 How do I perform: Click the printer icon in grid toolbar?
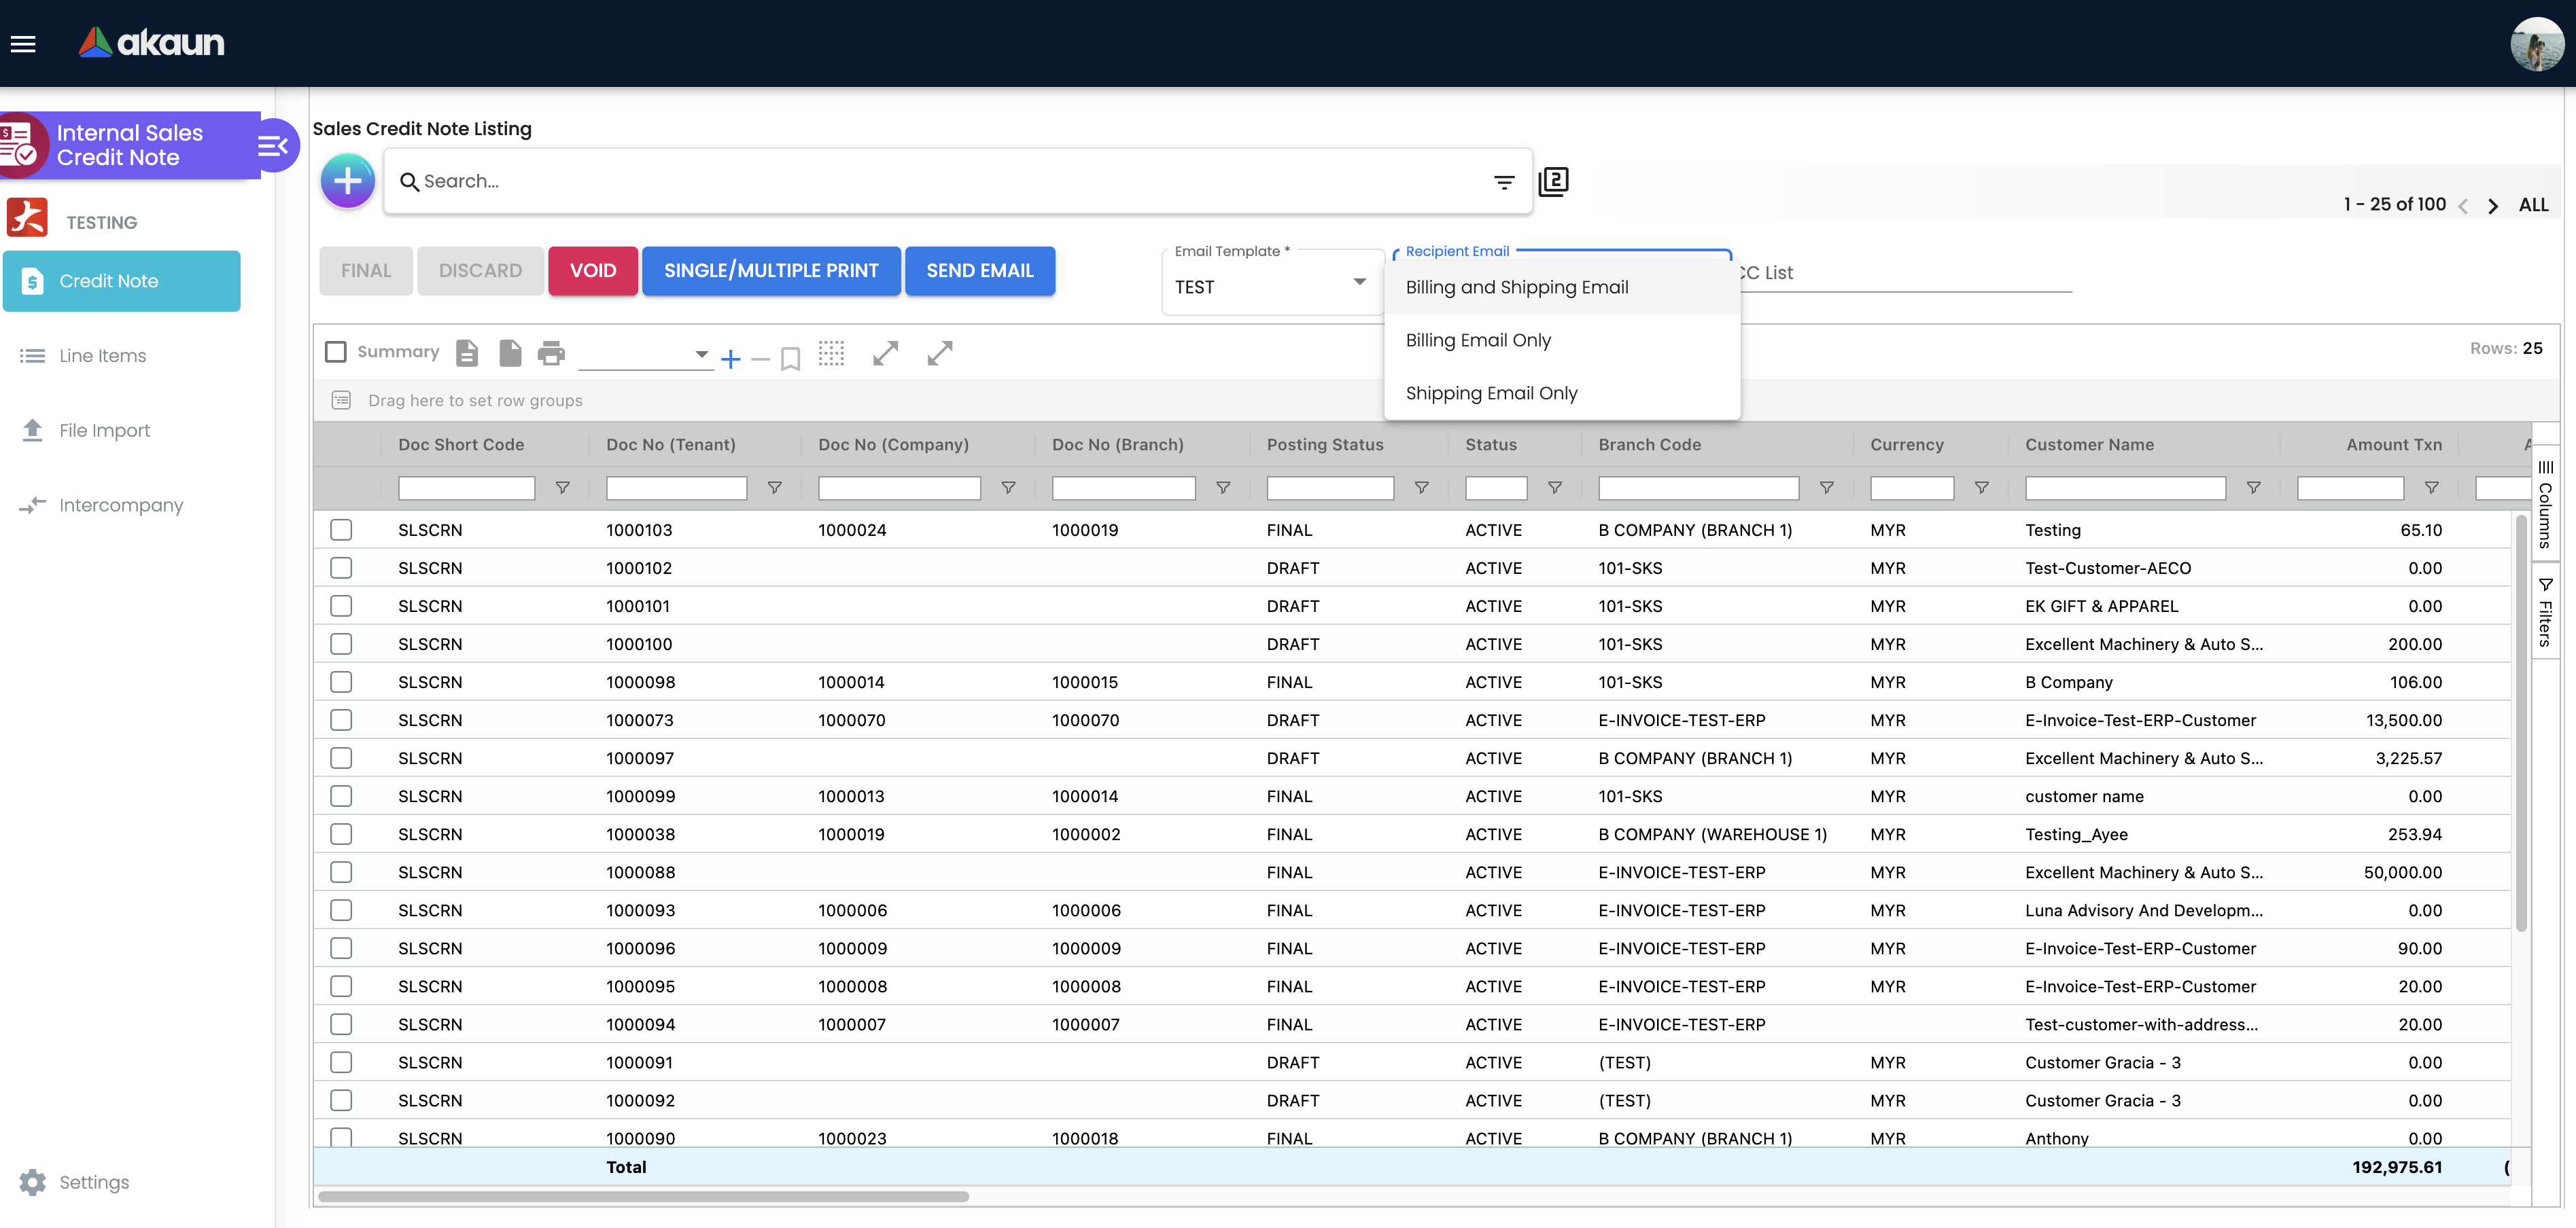551,353
